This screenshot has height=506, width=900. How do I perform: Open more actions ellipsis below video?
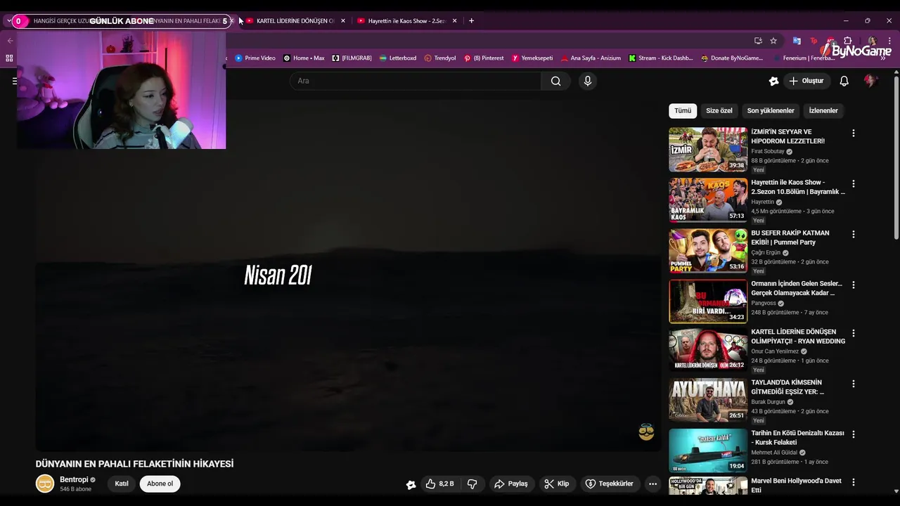(x=652, y=484)
